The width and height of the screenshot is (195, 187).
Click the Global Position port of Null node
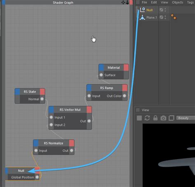point(37,177)
